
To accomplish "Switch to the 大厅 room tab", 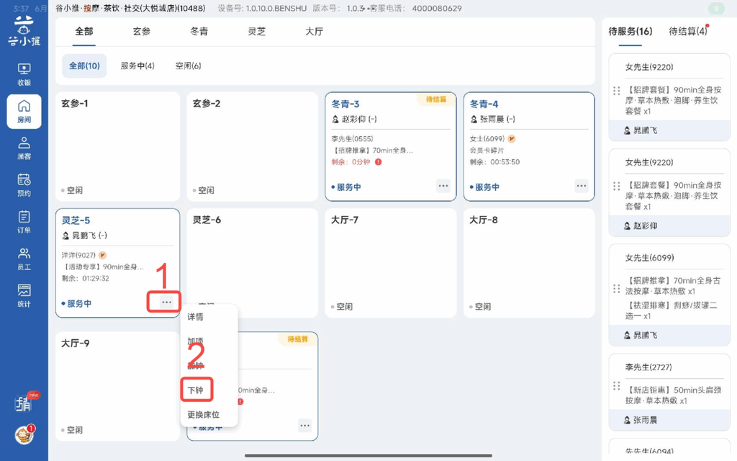I will point(314,32).
